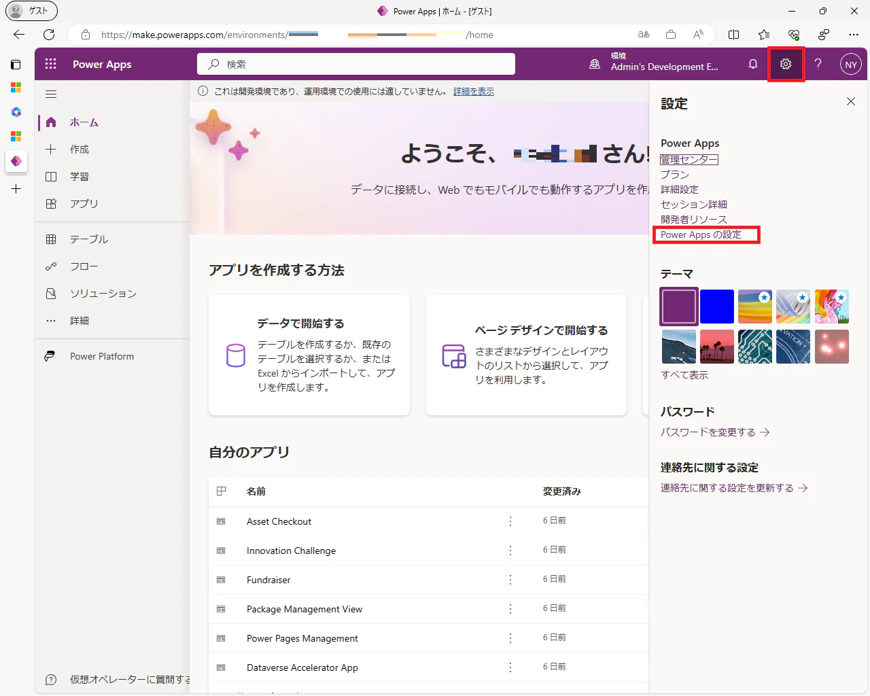
Task: Open the help question mark icon
Action: (818, 64)
